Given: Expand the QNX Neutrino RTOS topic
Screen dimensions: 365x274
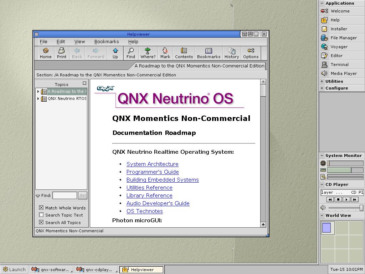Looking at the screenshot, I should coord(38,99).
